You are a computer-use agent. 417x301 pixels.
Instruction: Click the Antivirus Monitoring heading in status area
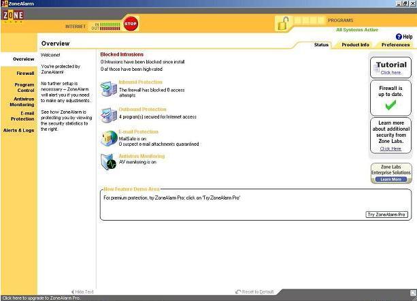(x=141, y=156)
